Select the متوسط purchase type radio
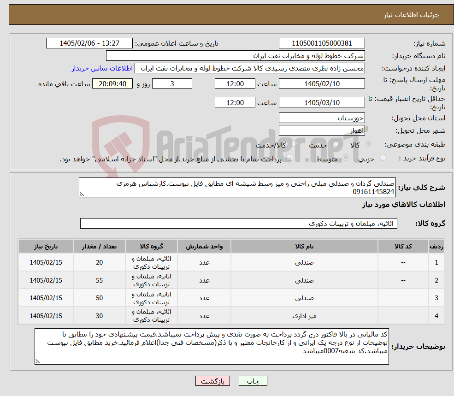Viewport: 454px width, 396px height. (346, 158)
